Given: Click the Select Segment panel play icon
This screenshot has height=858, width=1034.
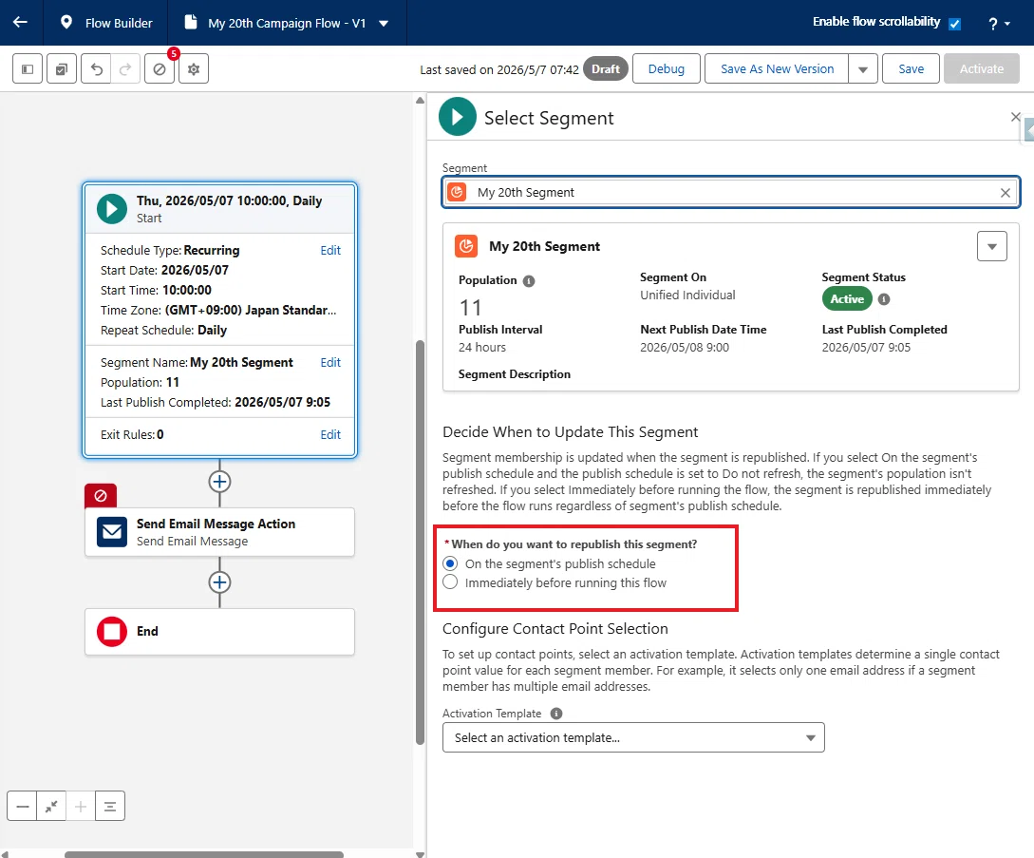Looking at the screenshot, I should click(x=457, y=116).
